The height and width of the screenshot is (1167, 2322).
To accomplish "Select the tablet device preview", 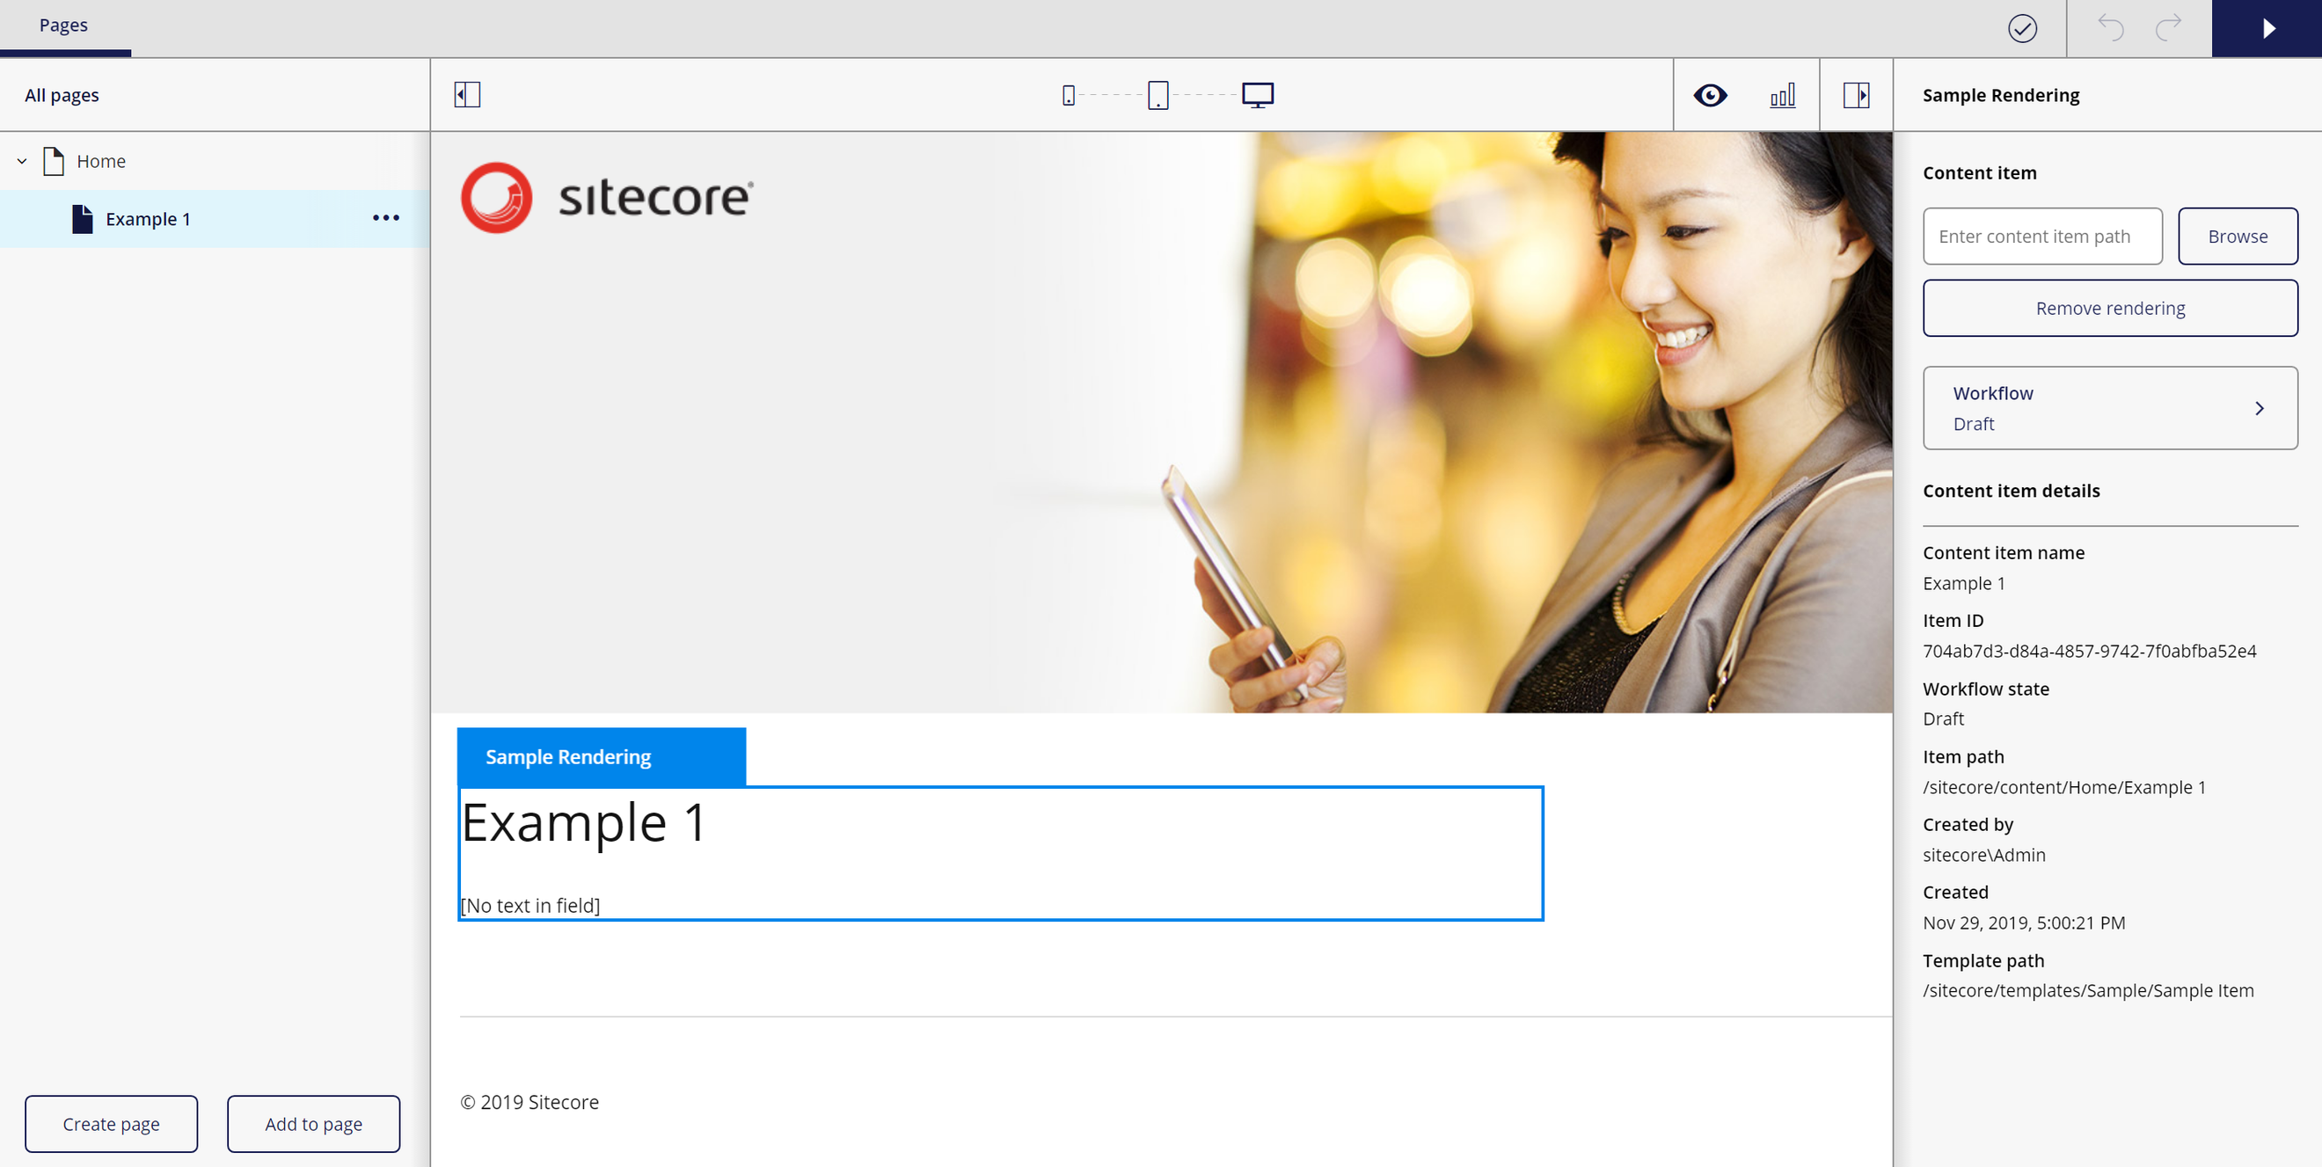I will pyautogui.click(x=1158, y=95).
